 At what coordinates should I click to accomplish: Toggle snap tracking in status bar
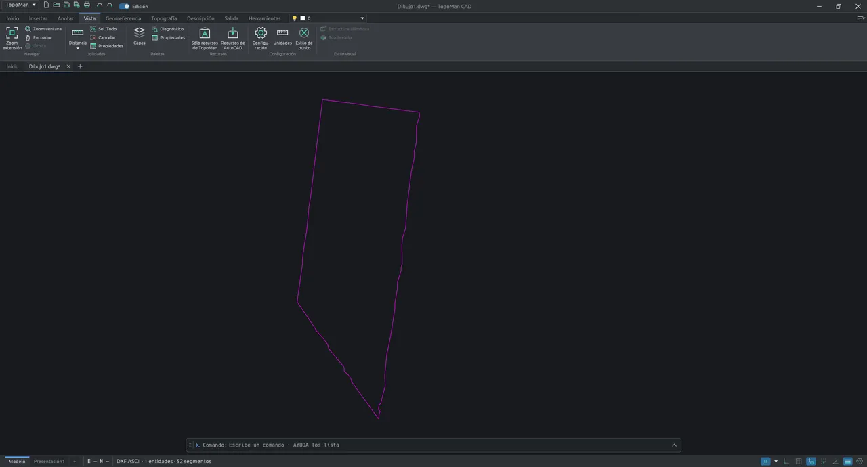[823, 462]
